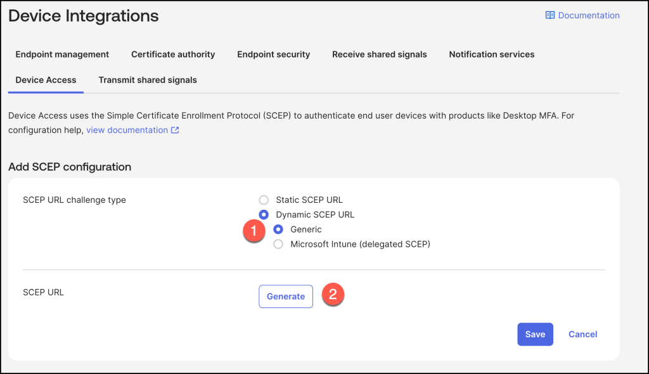Go to the Endpoint security tab
Image resolution: width=649 pixels, height=374 pixels.
click(273, 55)
